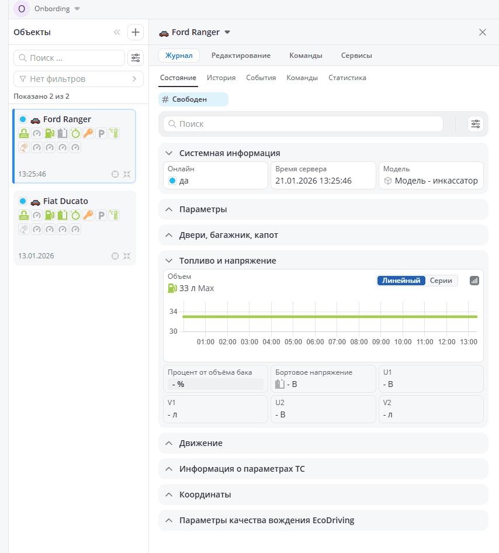Switch chart mode to Серии
The height and width of the screenshot is (553, 499).
(x=441, y=281)
